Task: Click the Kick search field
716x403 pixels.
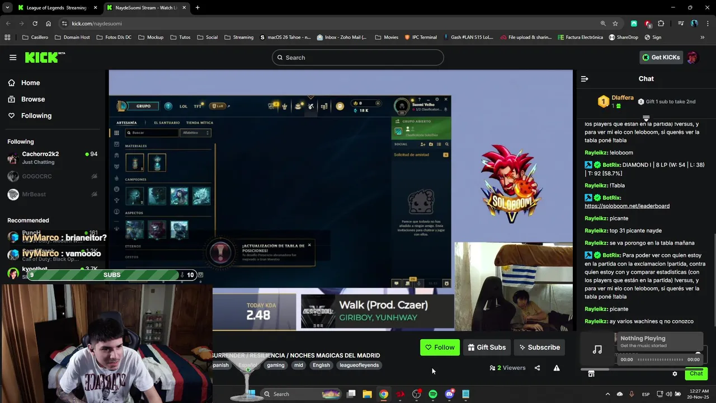Action: click(358, 57)
